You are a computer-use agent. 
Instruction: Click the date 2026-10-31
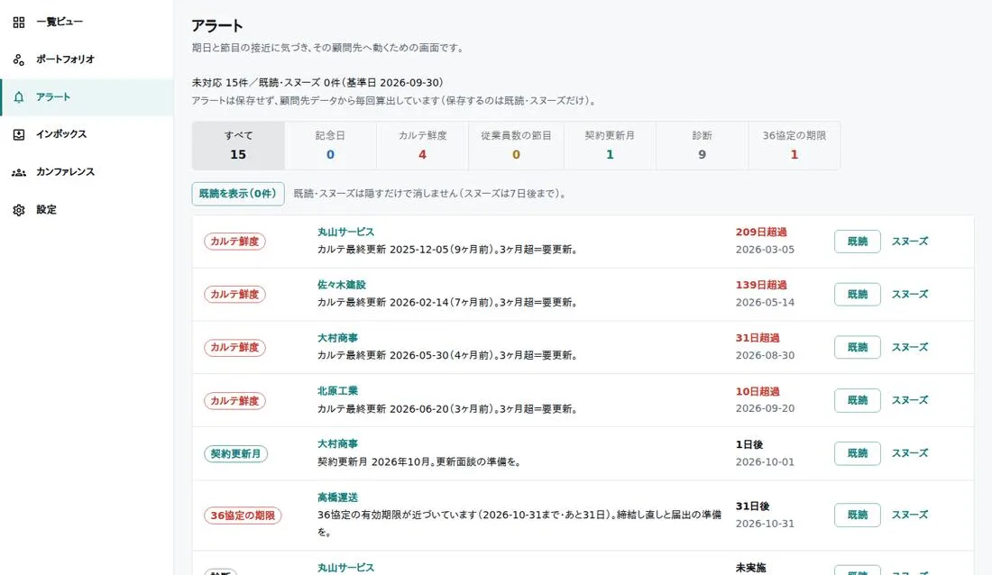click(765, 524)
